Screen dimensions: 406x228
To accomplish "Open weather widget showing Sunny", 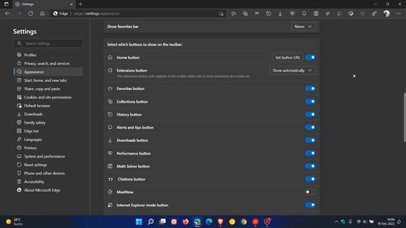I will click(x=15, y=222).
